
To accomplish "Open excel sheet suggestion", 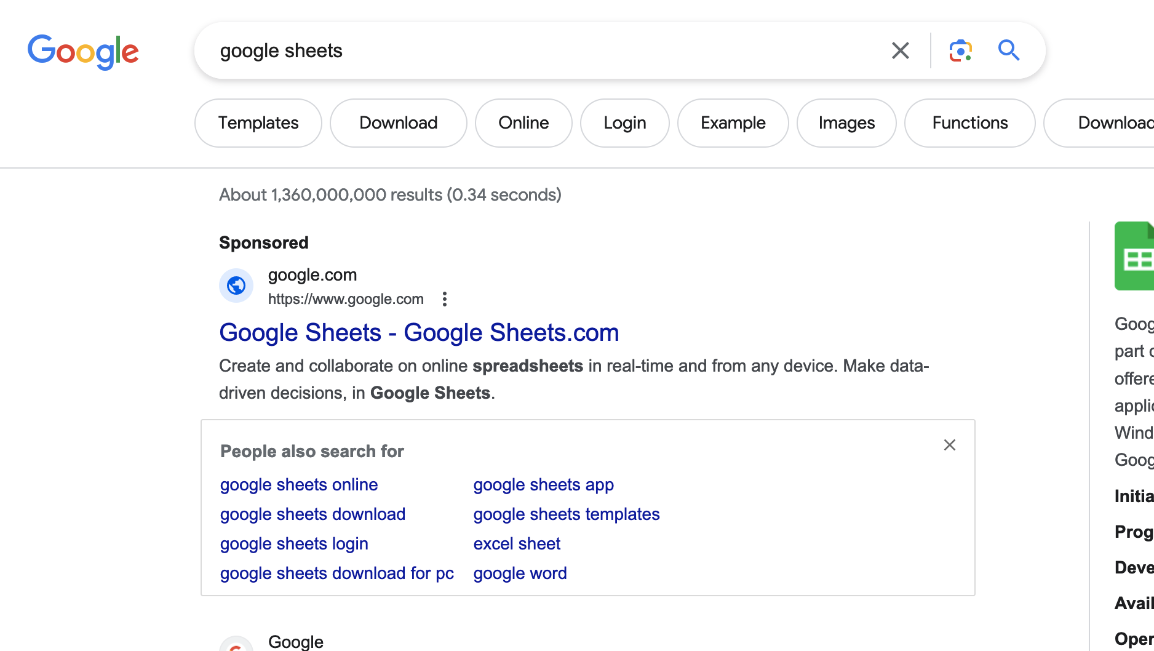I will [x=517, y=544].
